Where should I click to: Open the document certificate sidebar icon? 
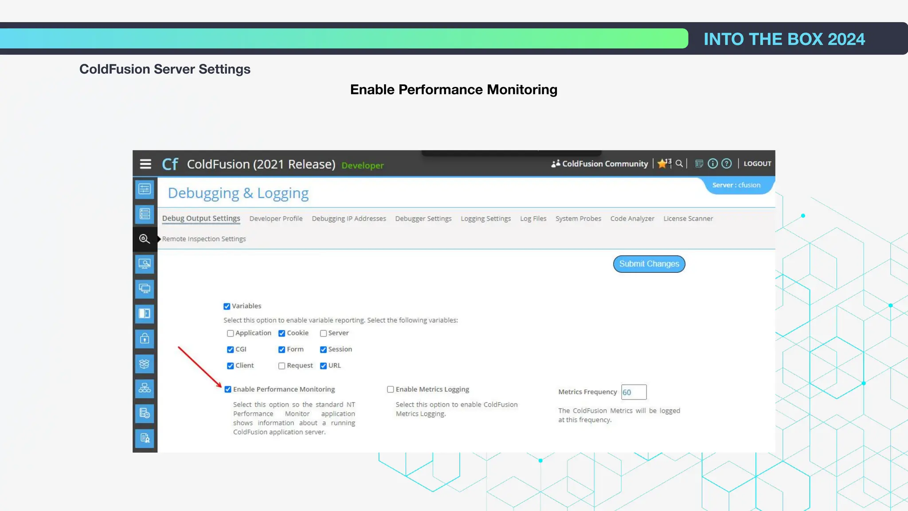tap(145, 439)
